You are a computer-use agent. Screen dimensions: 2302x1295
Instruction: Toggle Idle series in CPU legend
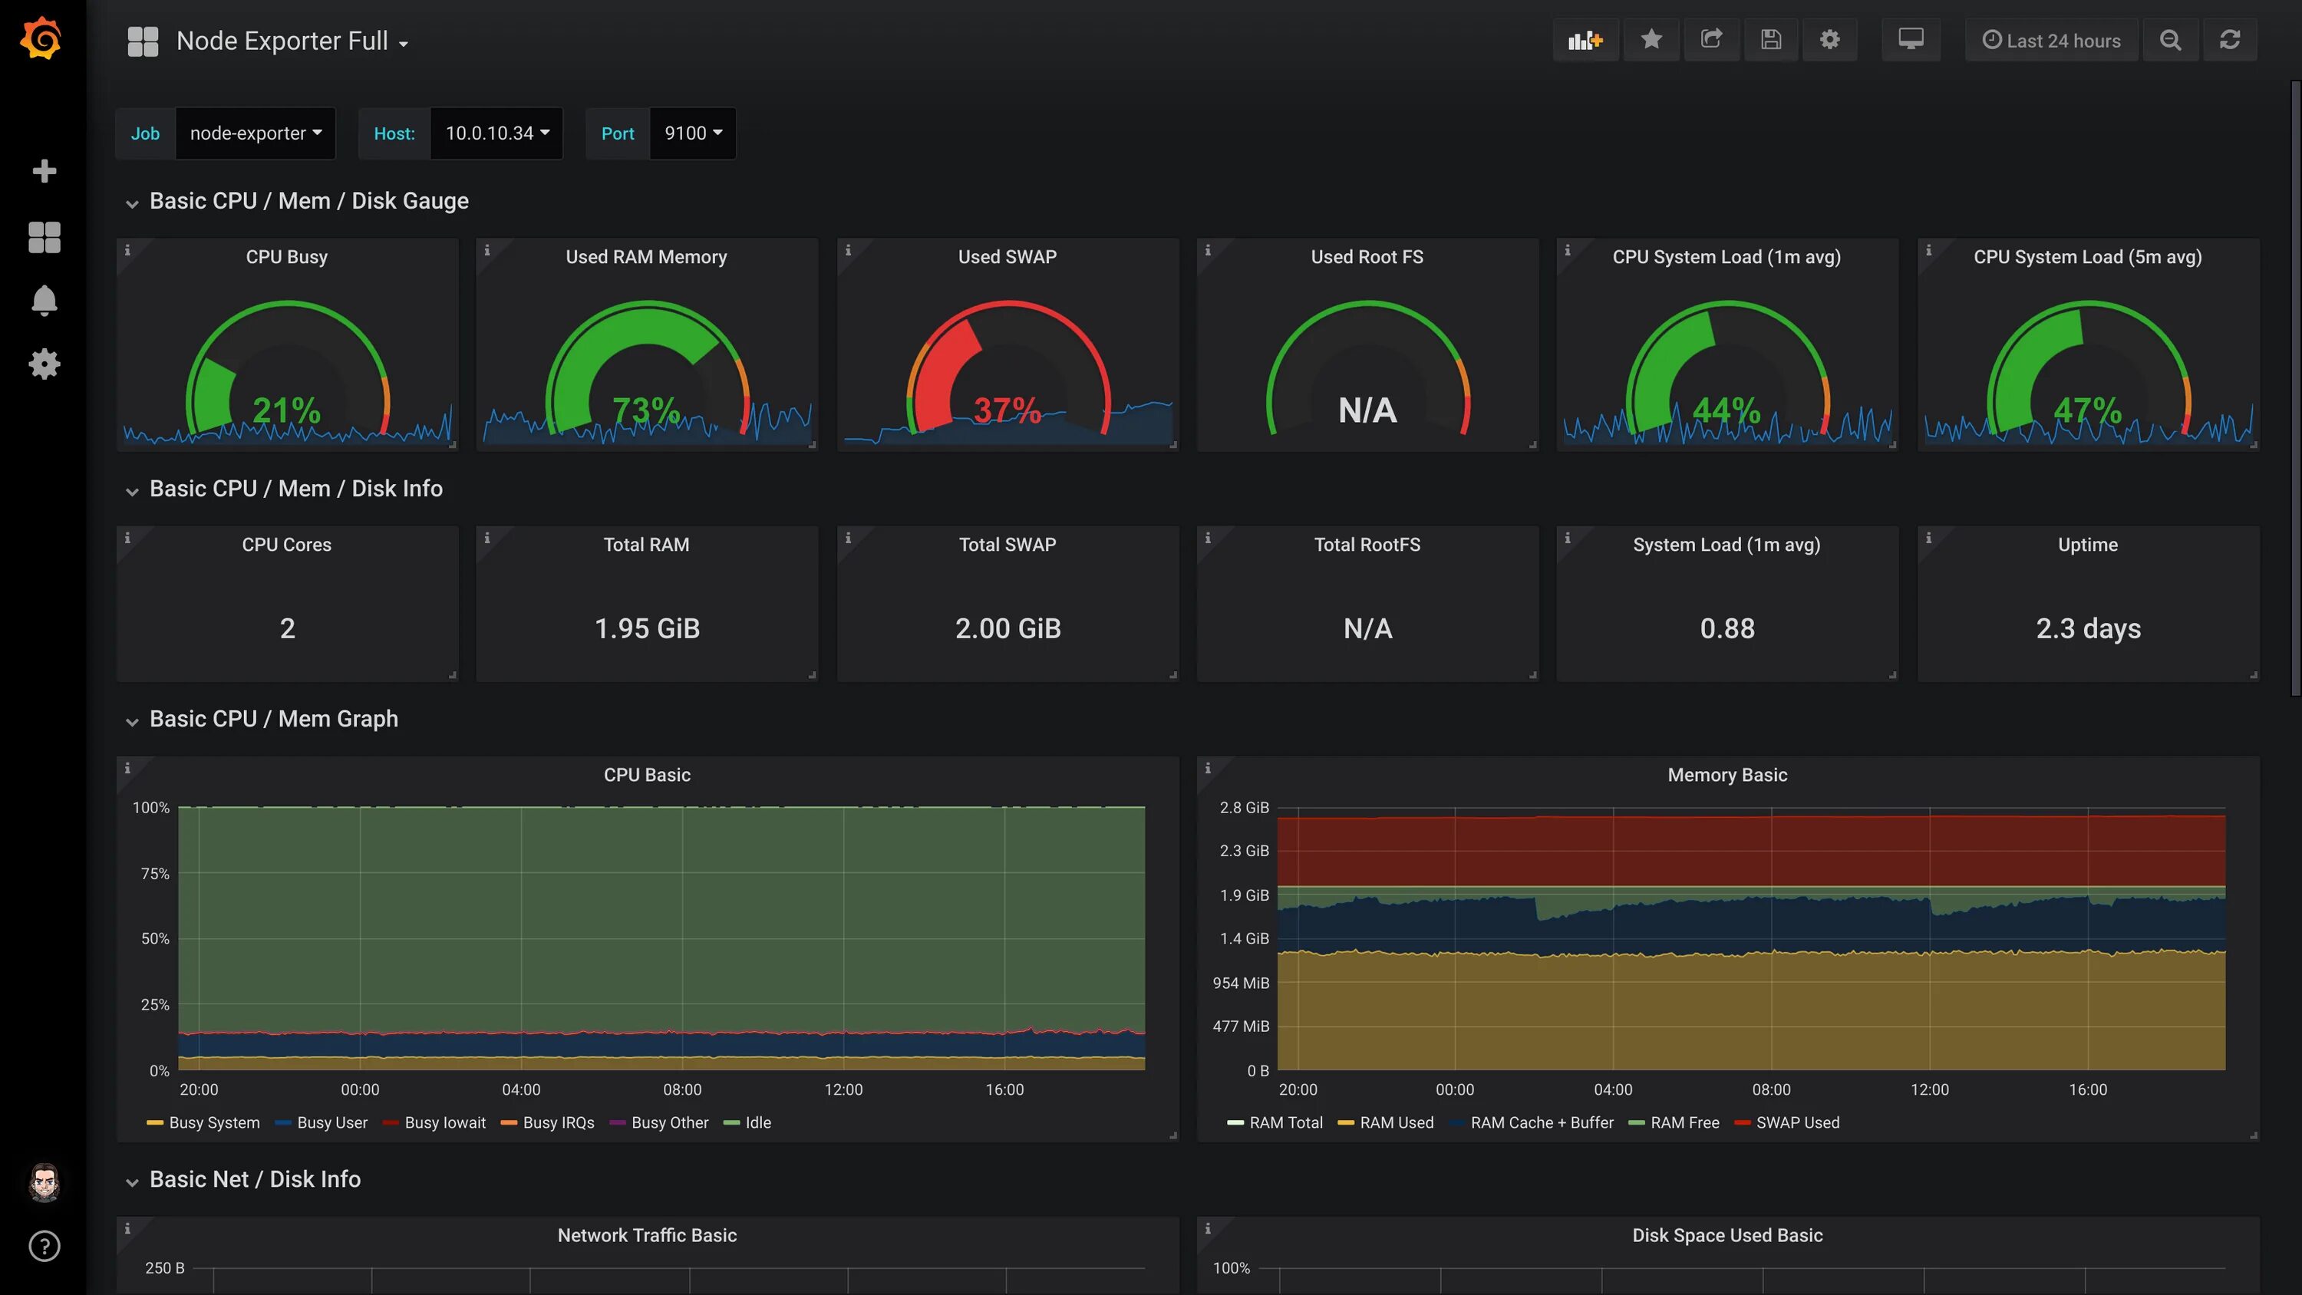757,1122
